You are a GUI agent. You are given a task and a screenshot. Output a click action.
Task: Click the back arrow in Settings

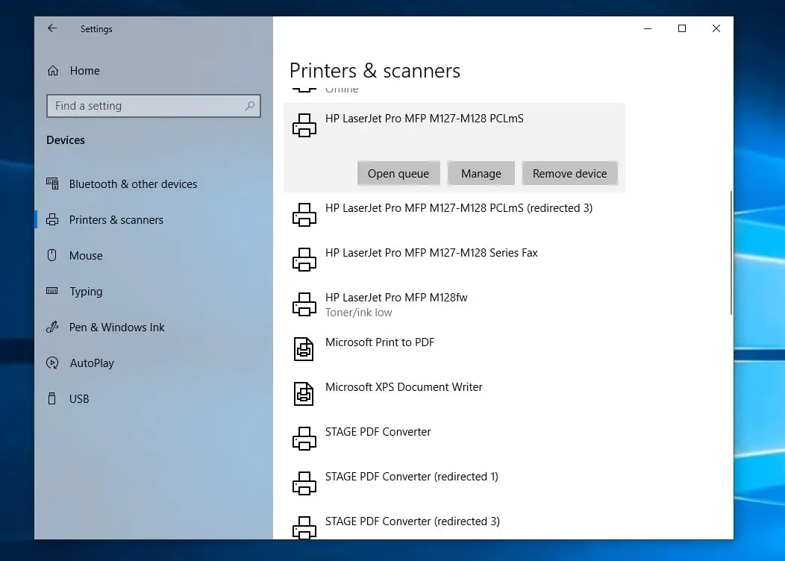click(x=52, y=28)
